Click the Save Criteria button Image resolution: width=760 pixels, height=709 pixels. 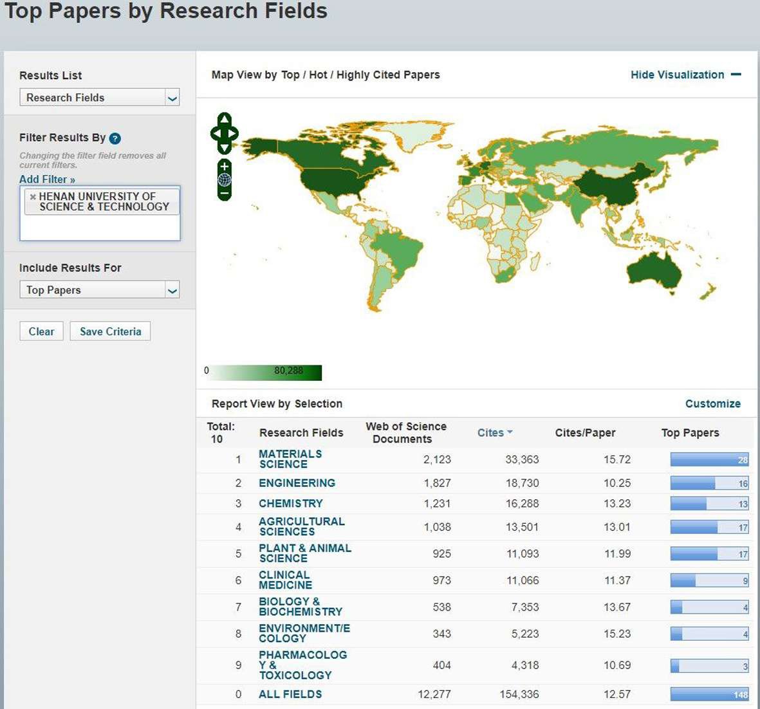coord(111,331)
